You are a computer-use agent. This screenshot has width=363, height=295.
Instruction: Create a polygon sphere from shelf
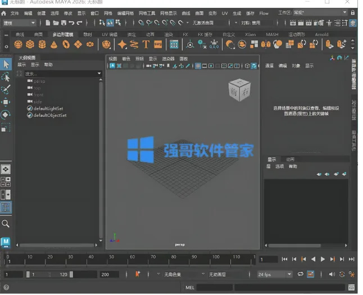[x=19, y=44]
